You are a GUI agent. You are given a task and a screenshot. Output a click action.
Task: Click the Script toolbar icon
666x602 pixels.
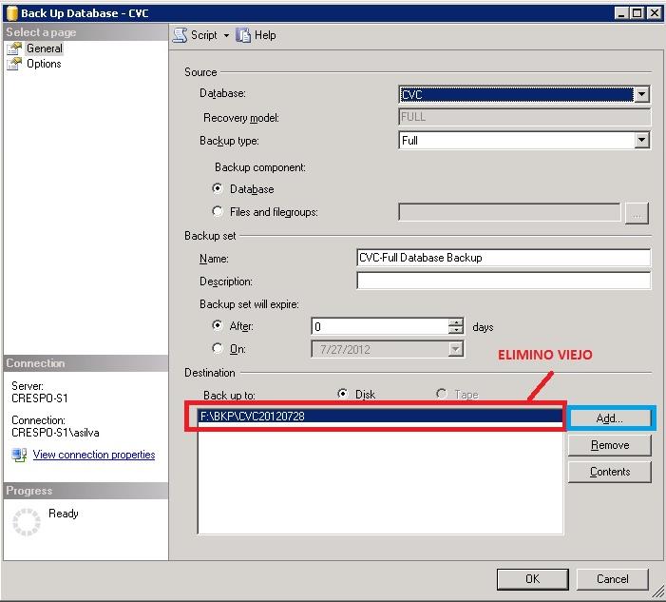point(180,35)
